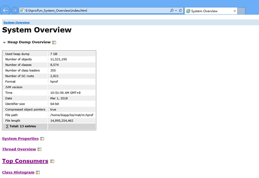Click the icon next to Class Histogram
This screenshot has height=178, width=259.
coord(38,172)
